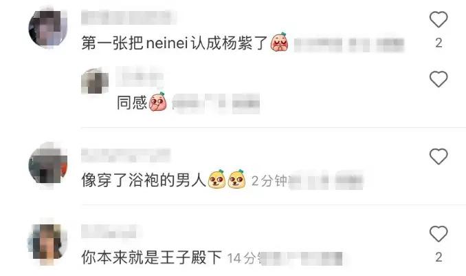Like the 你本来就是王子殿下 comment
The width and height of the screenshot is (466, 276).
point(439,234)
